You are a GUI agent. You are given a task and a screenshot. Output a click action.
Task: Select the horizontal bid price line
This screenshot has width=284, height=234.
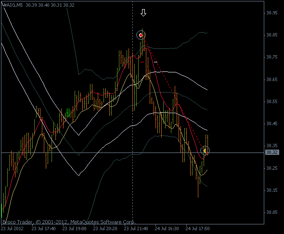(x=132, y=153)
